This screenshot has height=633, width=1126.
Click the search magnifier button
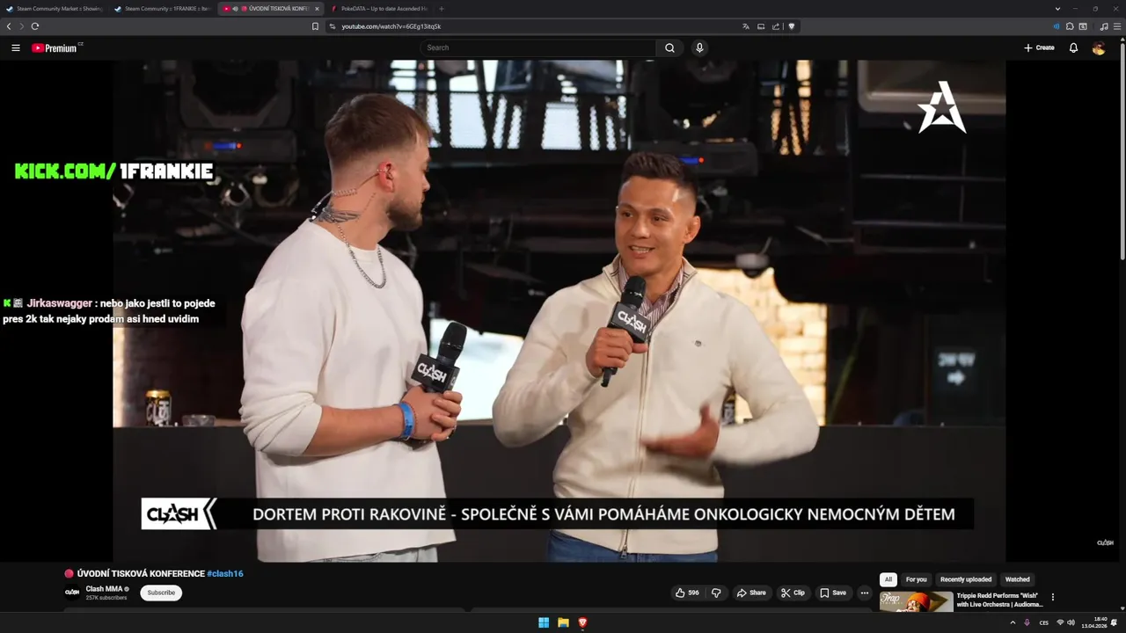pos(669,47)
